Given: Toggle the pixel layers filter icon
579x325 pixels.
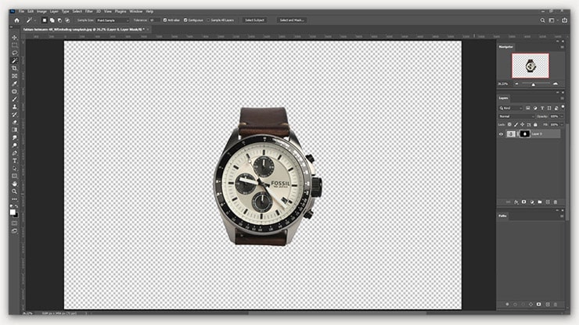Looking at the screenshot, I should point(528,108).
